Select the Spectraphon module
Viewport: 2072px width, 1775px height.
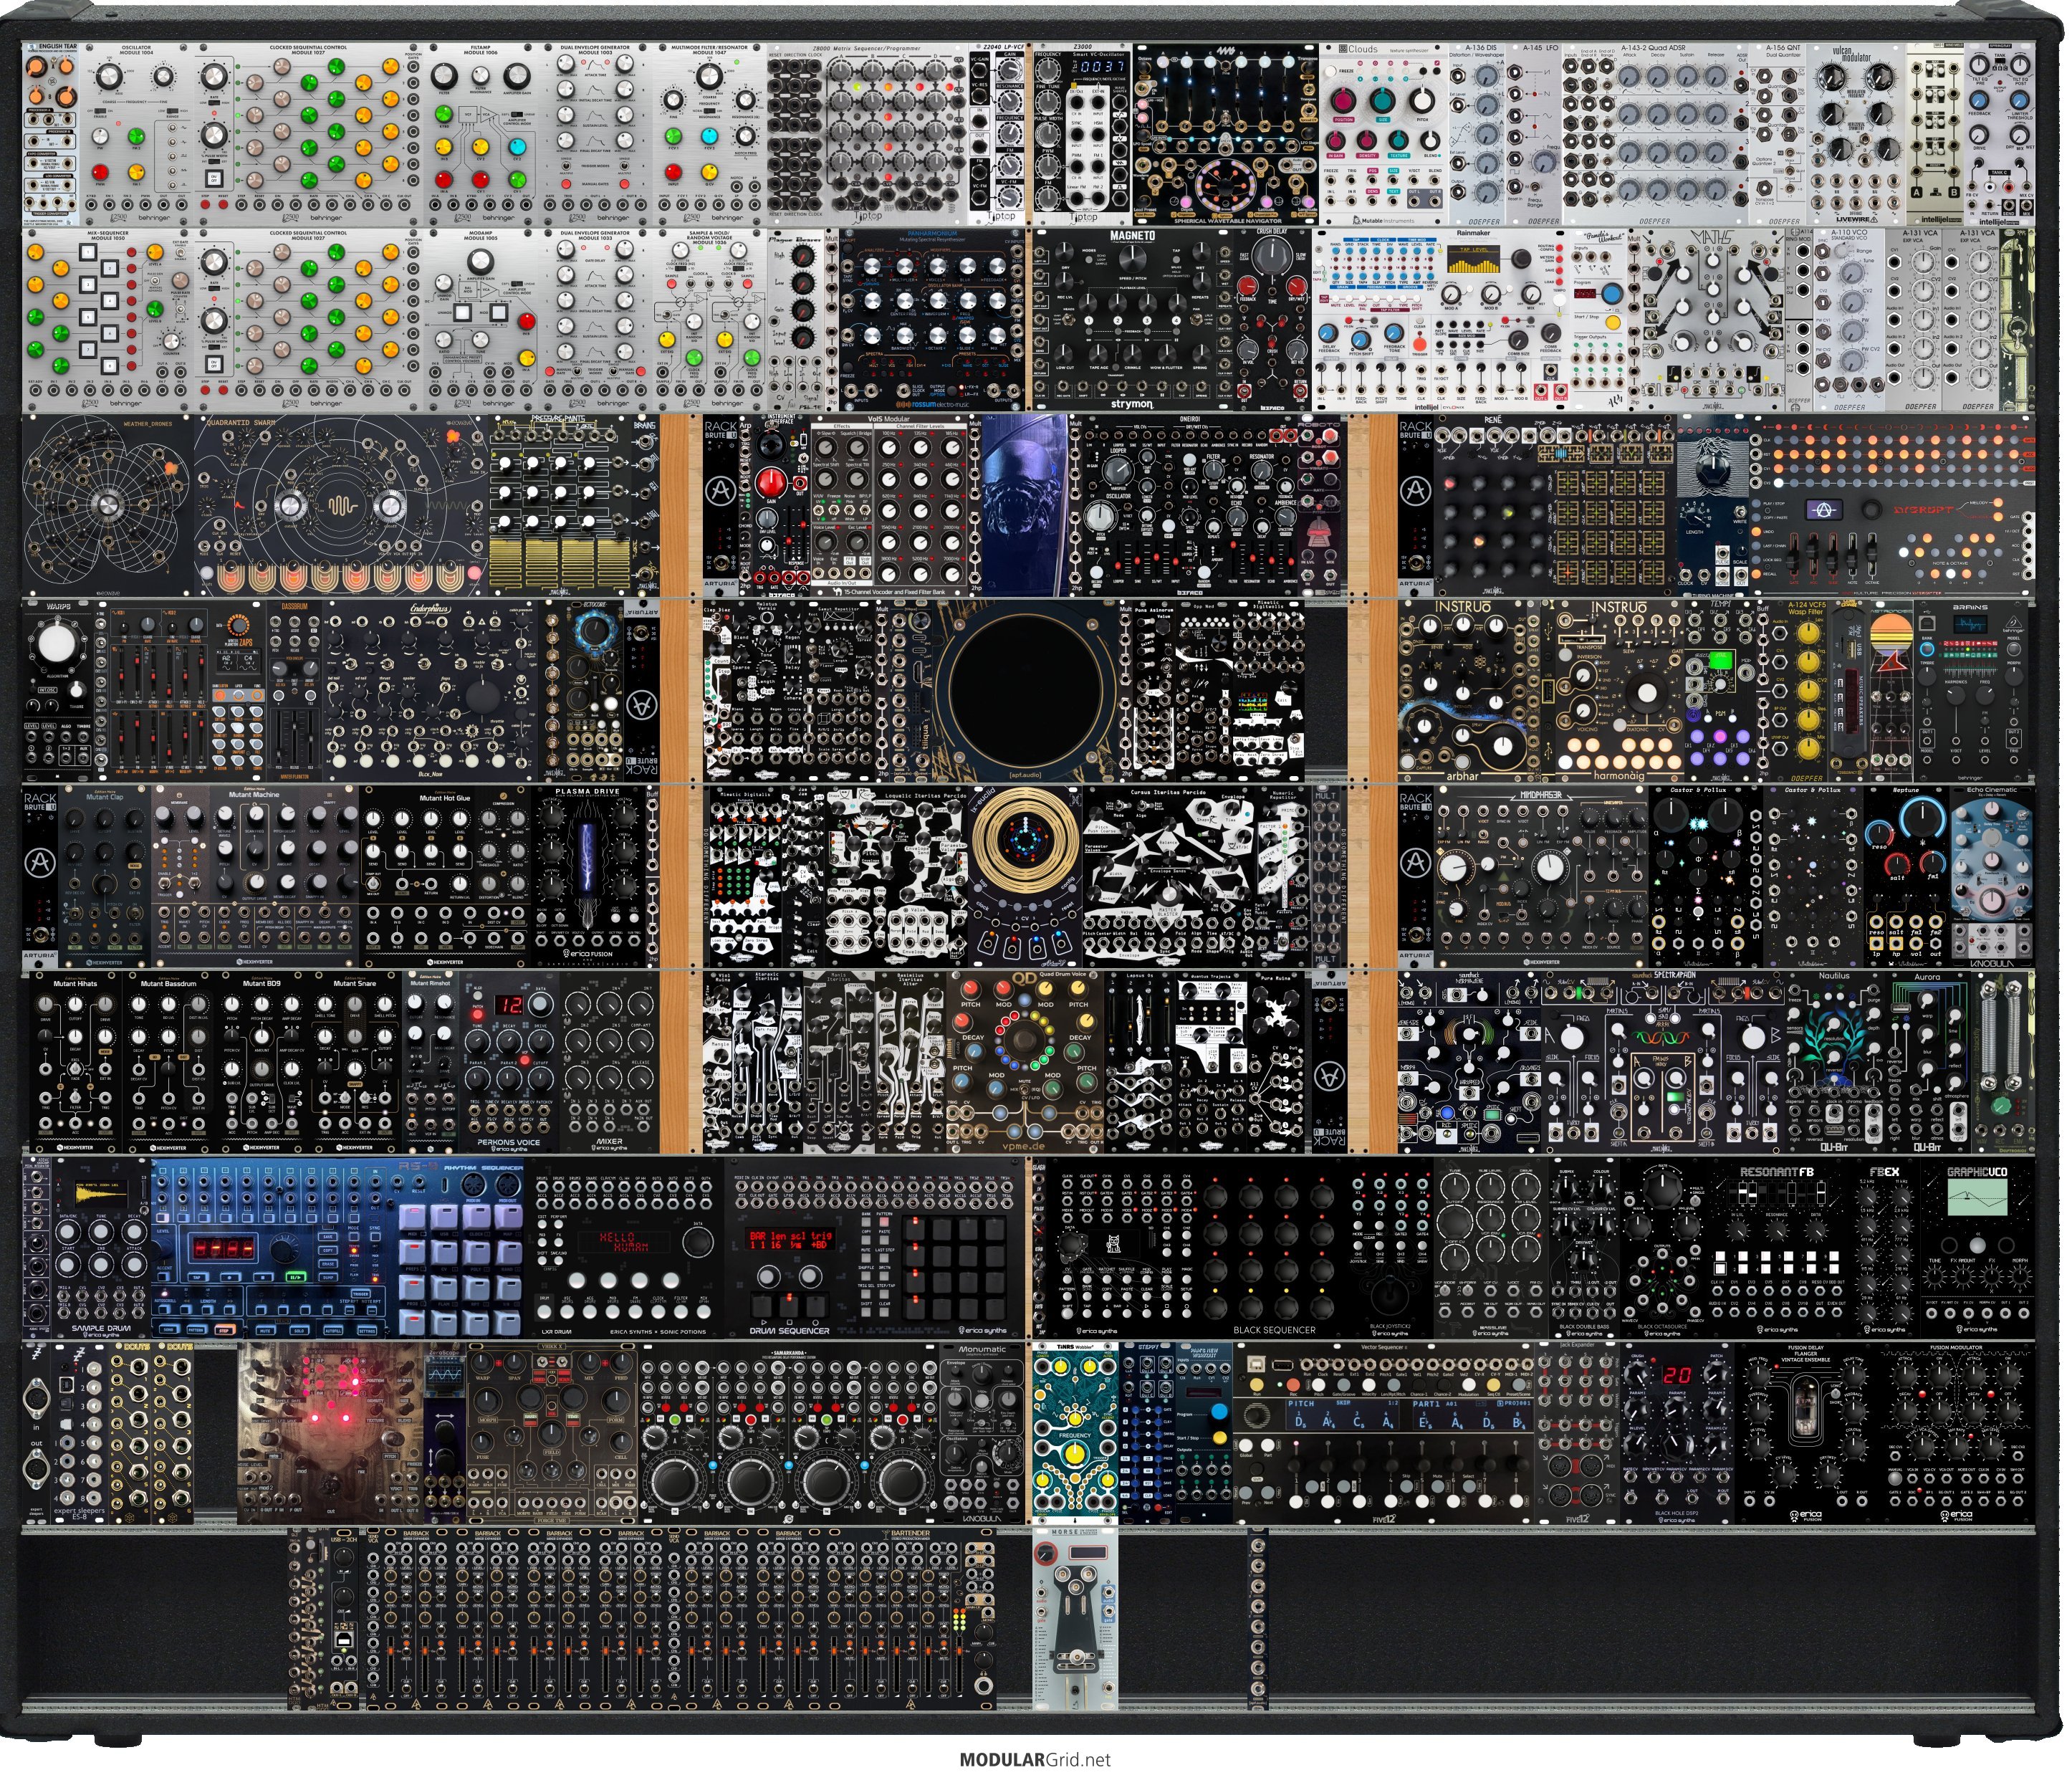(1662, 1062)
